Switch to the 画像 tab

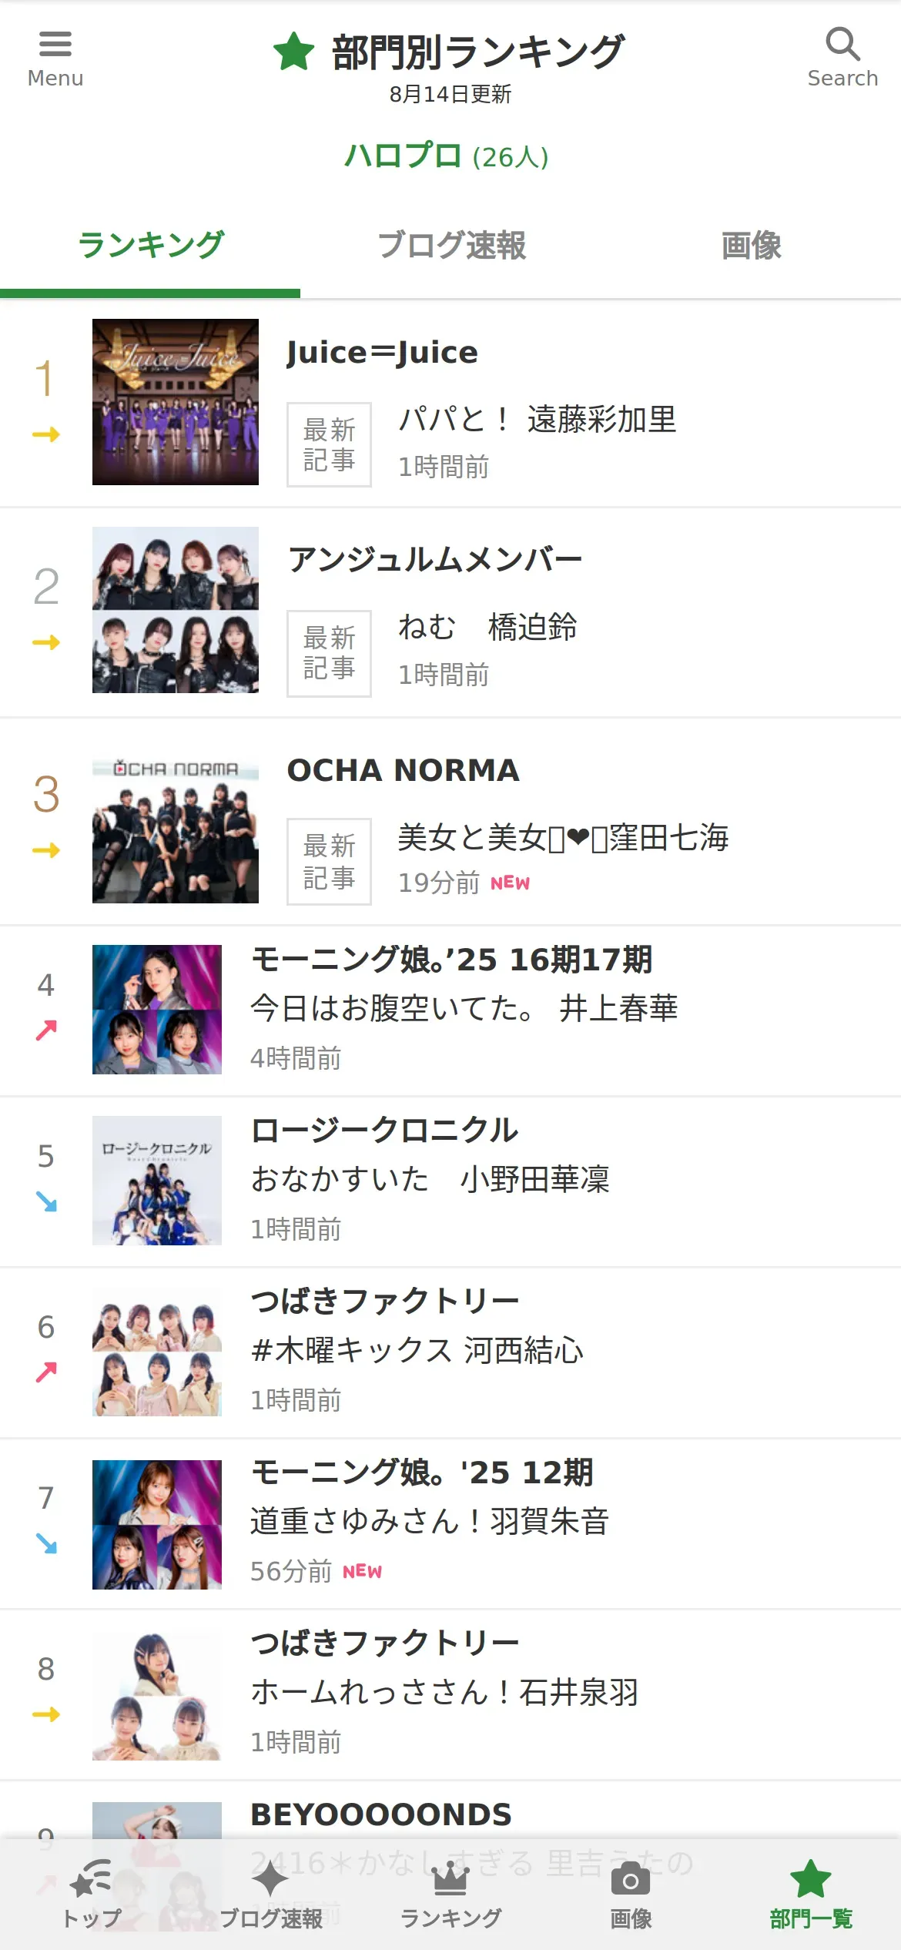[751, 246]
